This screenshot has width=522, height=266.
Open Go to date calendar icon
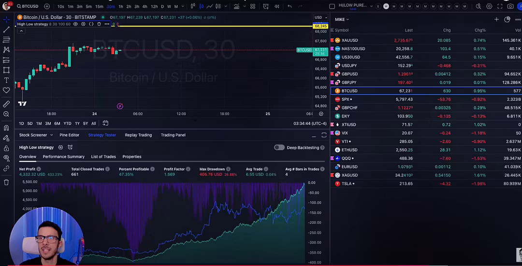(x=105, y=123)
